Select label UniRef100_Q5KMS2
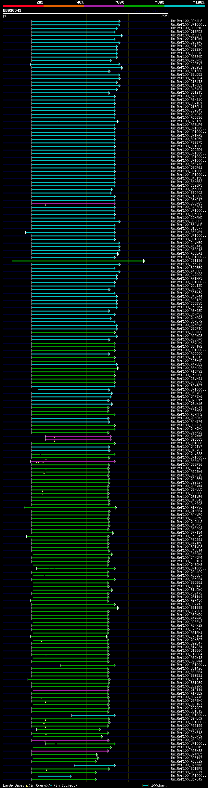 click(x=187, y=314)
